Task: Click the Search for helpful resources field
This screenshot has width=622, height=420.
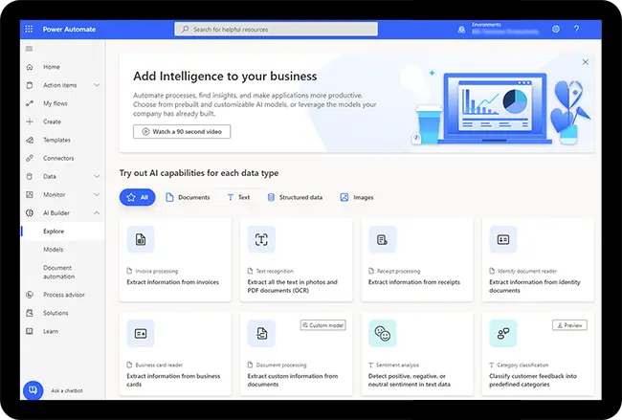Action: pos(277,29)
